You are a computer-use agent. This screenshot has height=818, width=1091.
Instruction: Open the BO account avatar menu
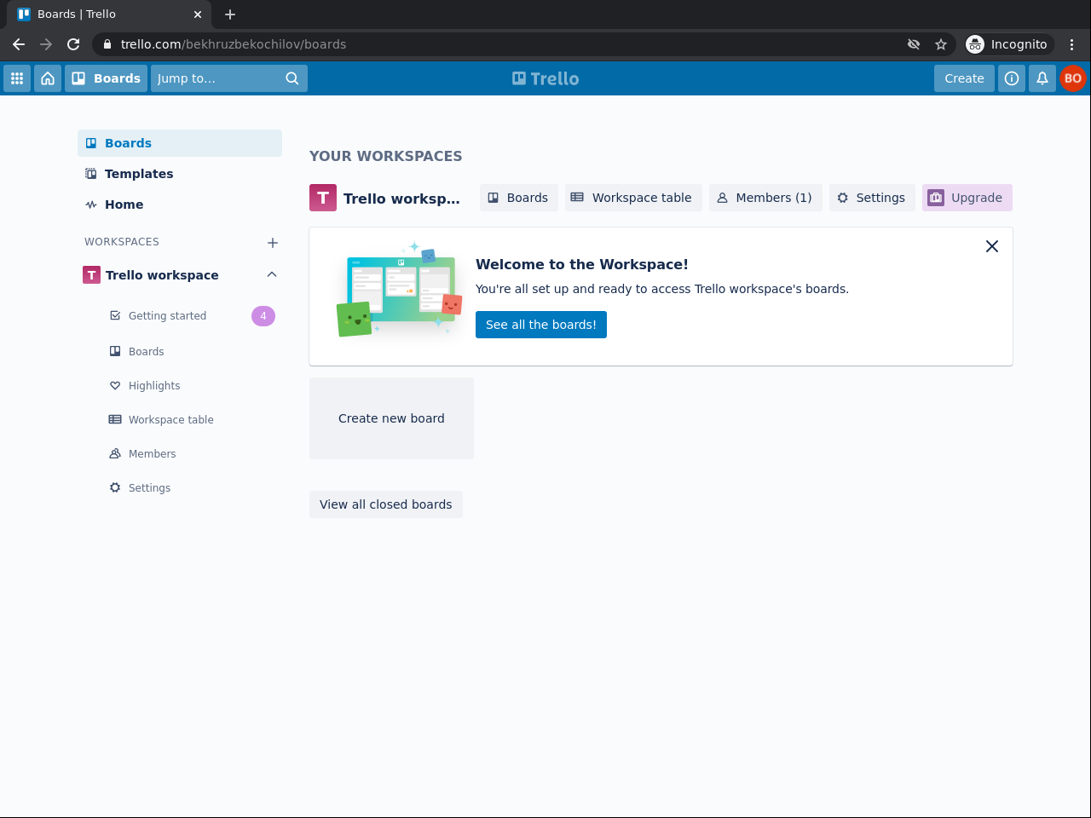click(1073, 78)
